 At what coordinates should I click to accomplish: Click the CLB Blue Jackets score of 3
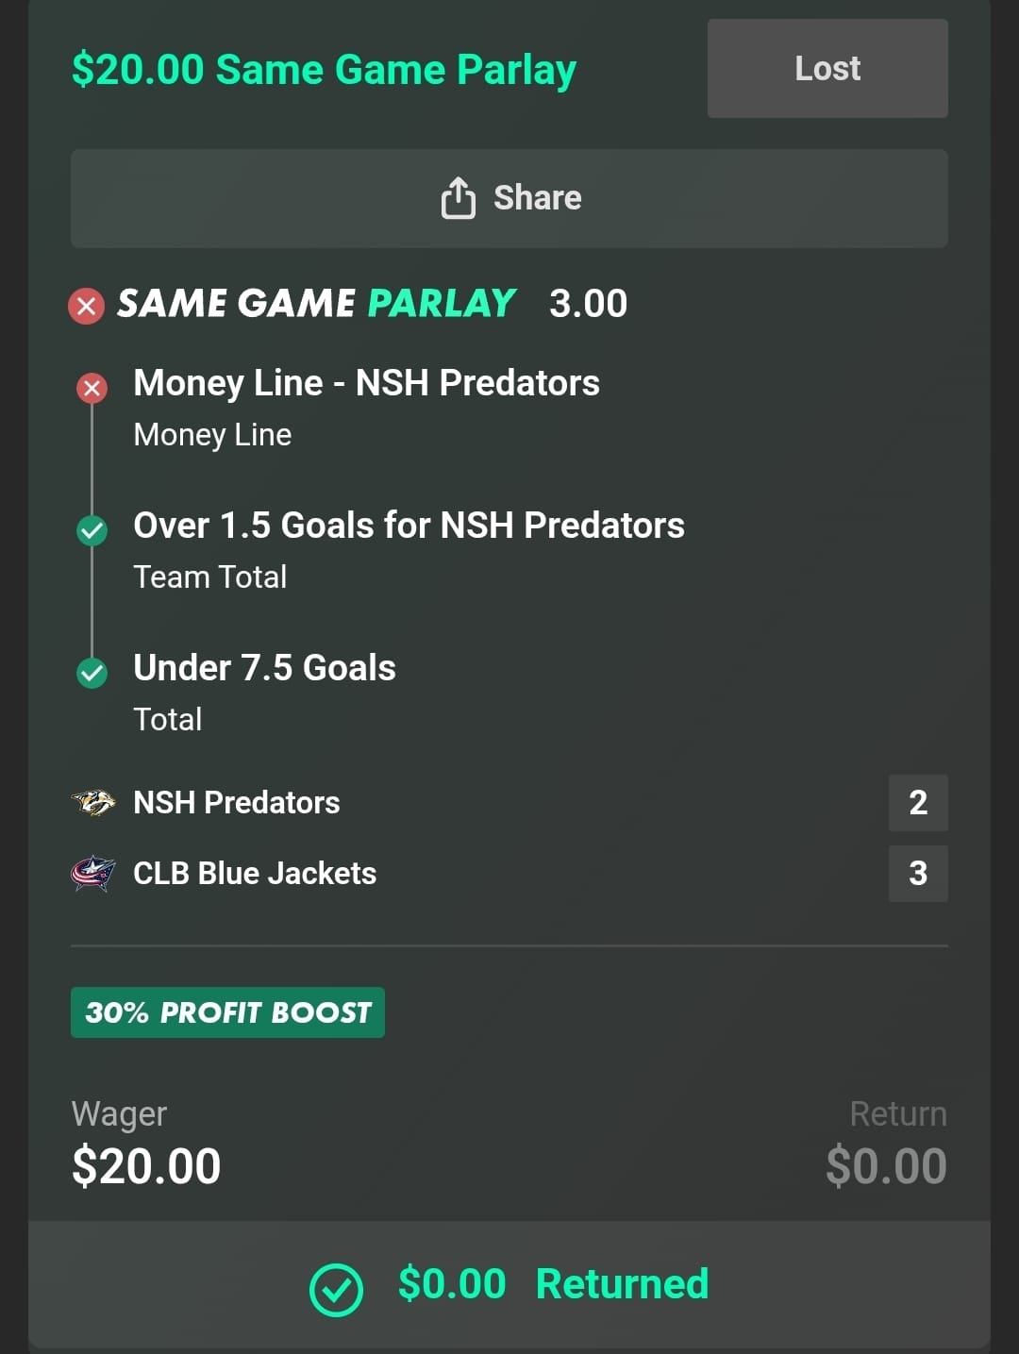[918, 874]
